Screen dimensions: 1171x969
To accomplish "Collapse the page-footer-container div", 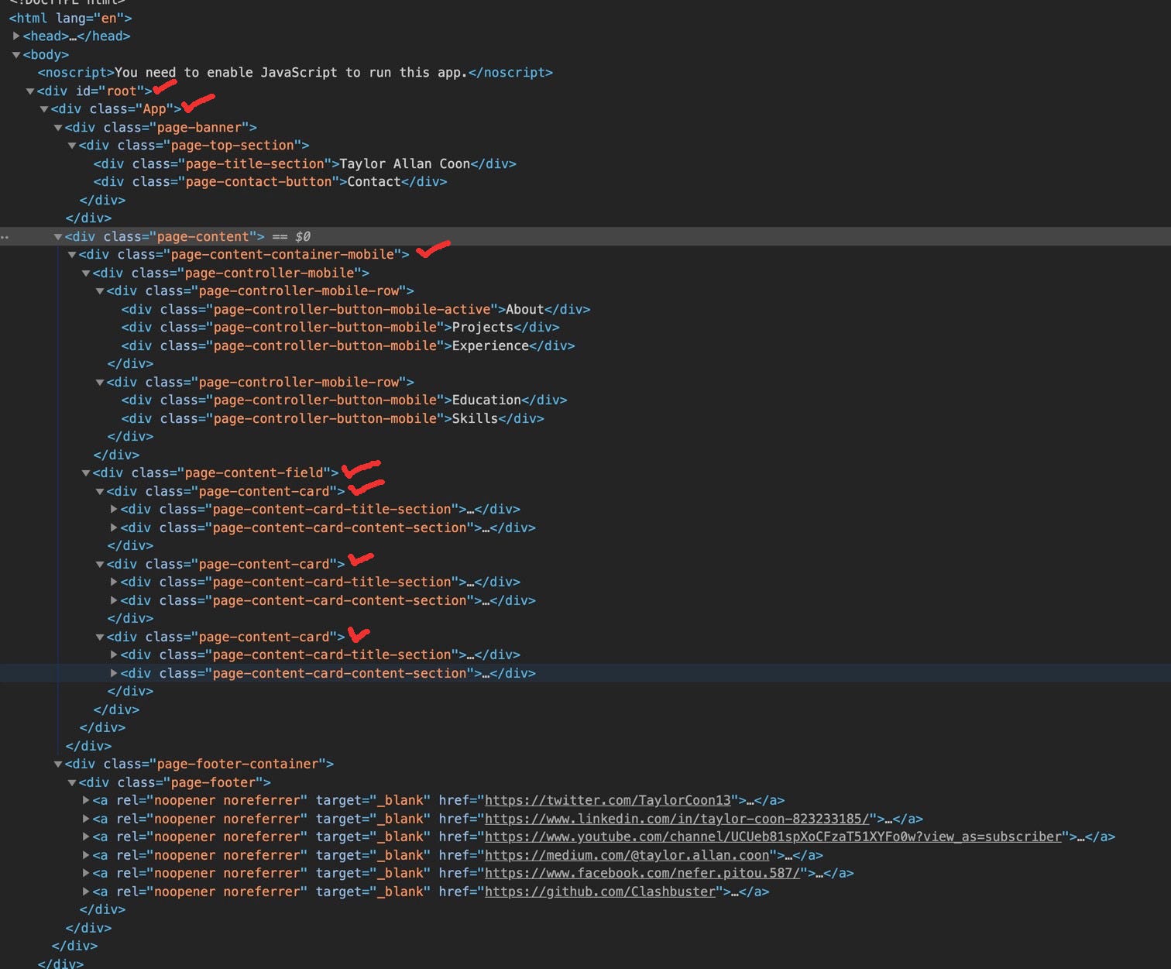I will pos(58,764).
